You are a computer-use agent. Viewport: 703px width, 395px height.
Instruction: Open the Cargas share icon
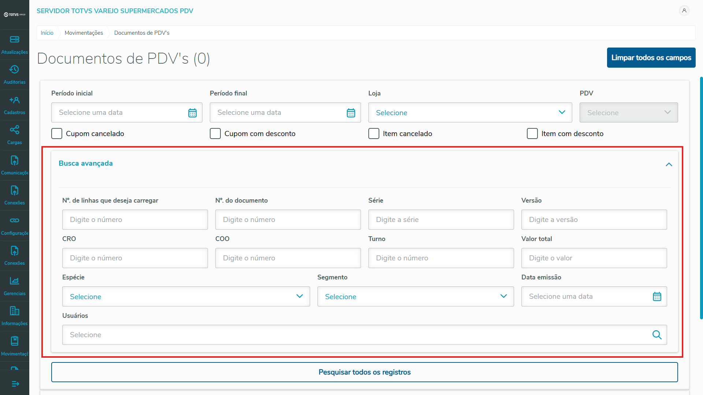click(15, 130)
